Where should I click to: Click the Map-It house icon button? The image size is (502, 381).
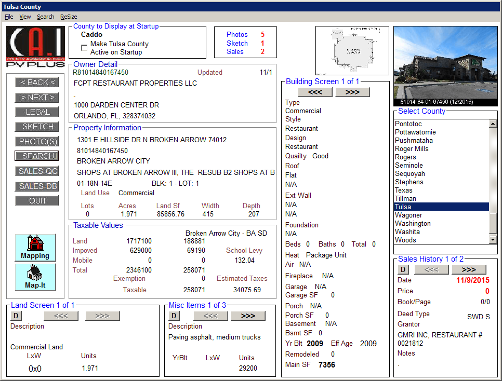[35, 277]
